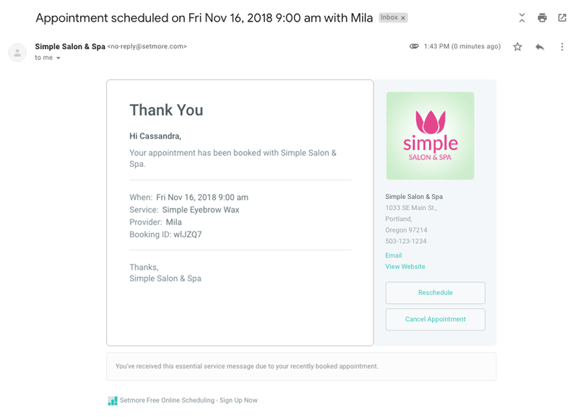Open the more options three-dot menu

click(x=561, y=46)
